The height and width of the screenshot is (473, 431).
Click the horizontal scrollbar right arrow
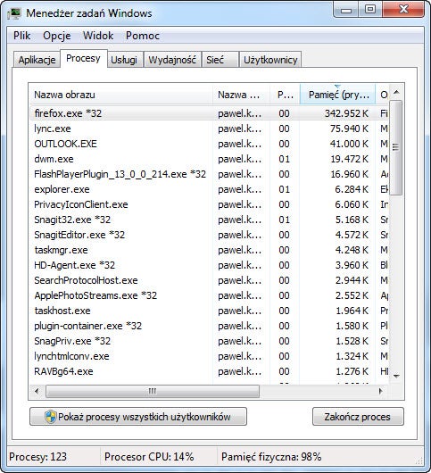pos(381,391)
